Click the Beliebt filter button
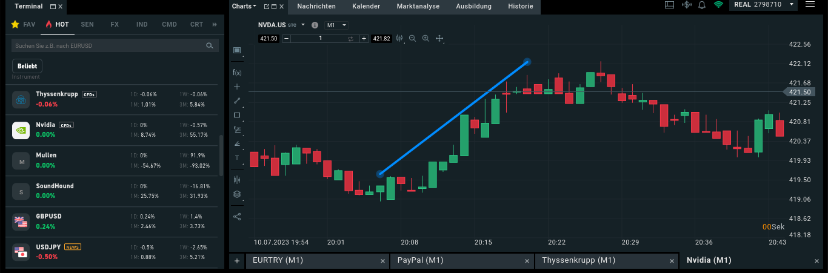Screen dimensions: 828x273 click(27, 66)
